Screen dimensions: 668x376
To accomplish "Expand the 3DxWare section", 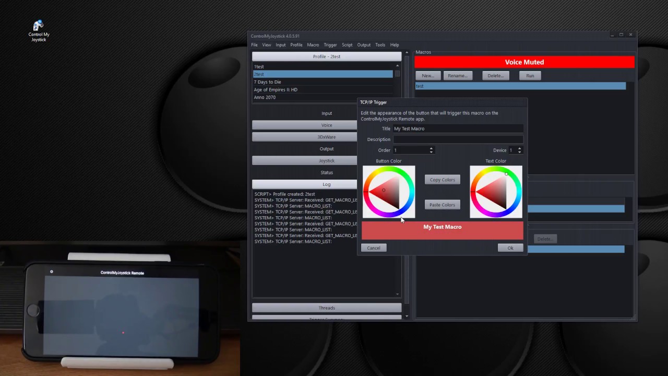I will [x=305, y=137].
